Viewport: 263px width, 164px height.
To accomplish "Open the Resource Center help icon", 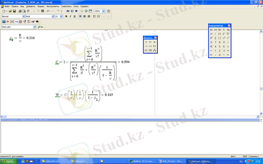I will coord(108,11).
